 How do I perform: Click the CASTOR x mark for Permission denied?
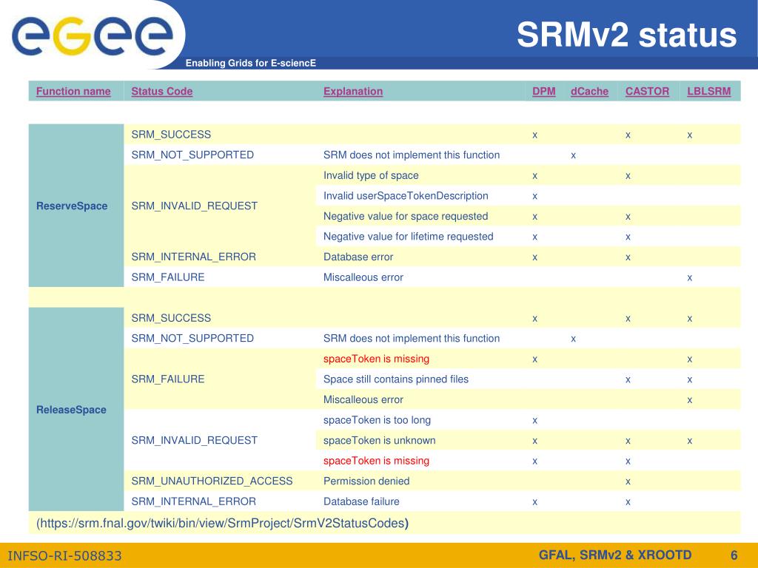click(628, 482)
